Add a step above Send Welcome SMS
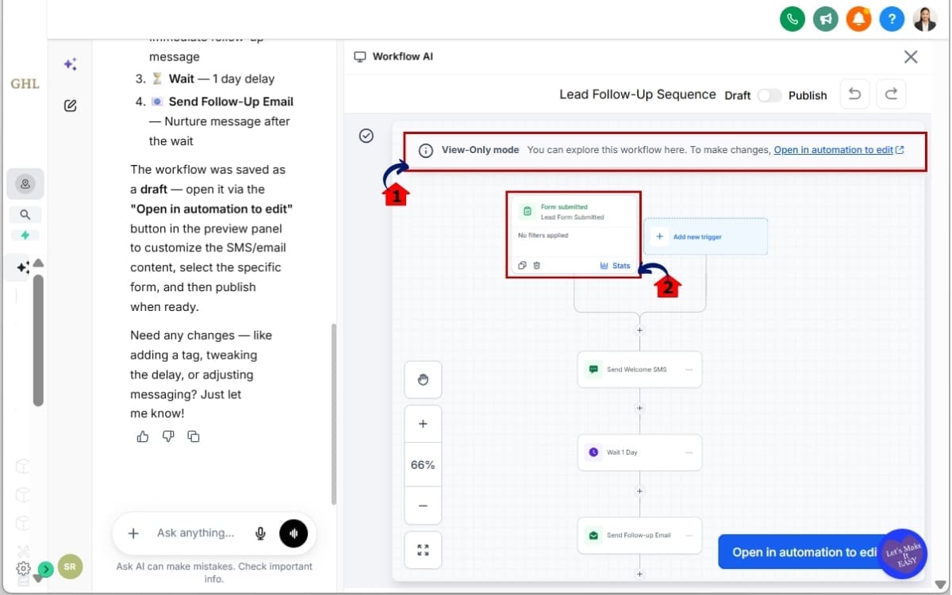Viewport: 952px width, 595px height. (639, 330)
